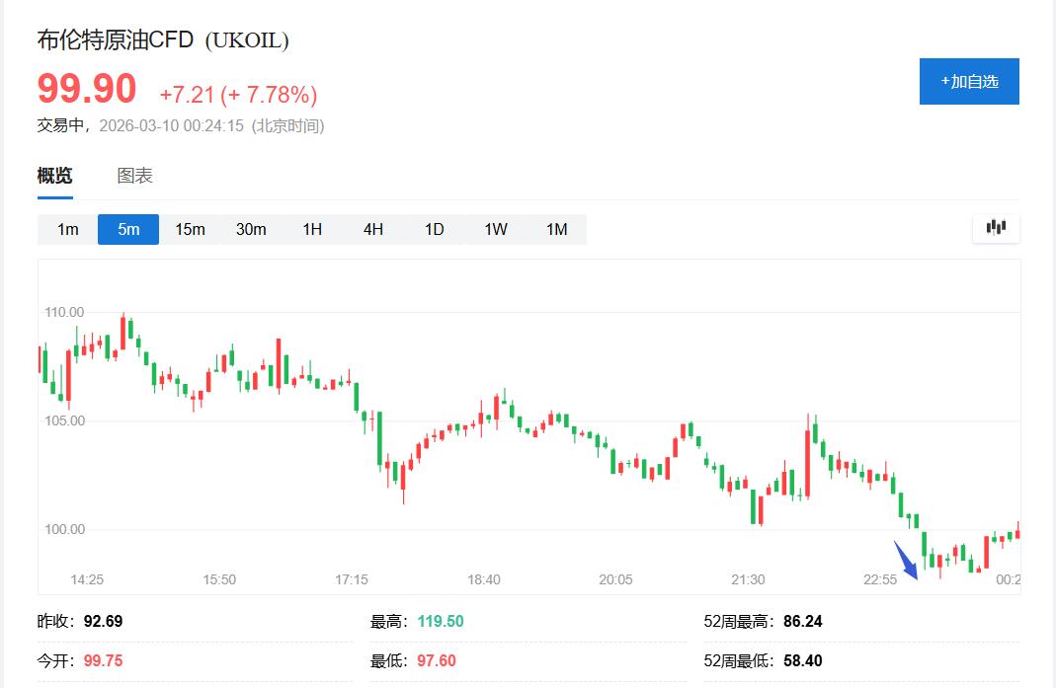
Task: Click the 最高 value 119.50
Action: [x=441, y=621]
